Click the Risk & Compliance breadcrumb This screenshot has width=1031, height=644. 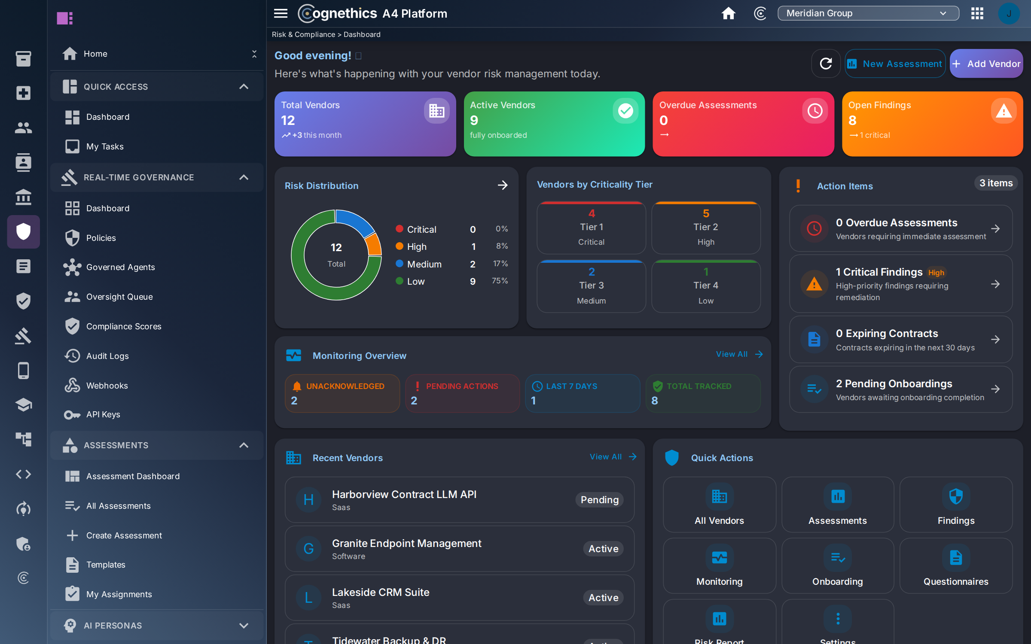coord(303,34)
